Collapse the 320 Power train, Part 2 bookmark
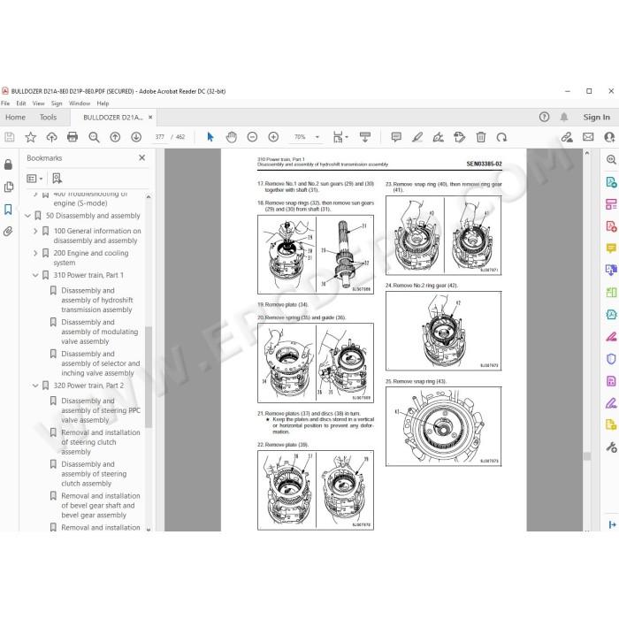This screenshot has height=619, width=619. point(35,386)
